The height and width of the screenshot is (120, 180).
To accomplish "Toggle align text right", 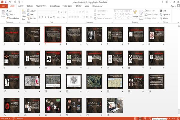I will pos(75,17).
